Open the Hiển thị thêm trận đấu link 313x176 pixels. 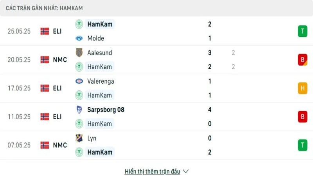(x=152, y=171)
